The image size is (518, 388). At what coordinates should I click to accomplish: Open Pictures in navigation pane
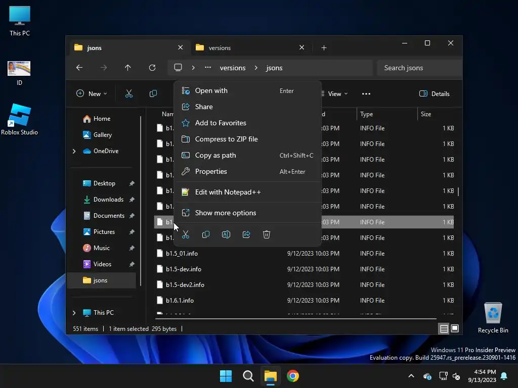point(104,231)
